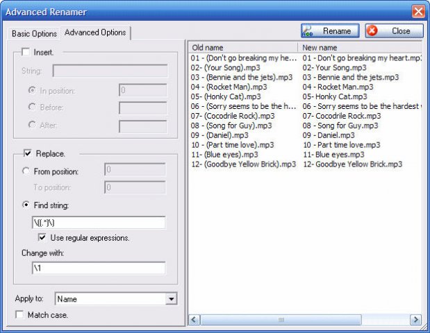The height and width of the screenshot is (333, 430).
Task: Click the Change with input field
Action: [99, 268]
